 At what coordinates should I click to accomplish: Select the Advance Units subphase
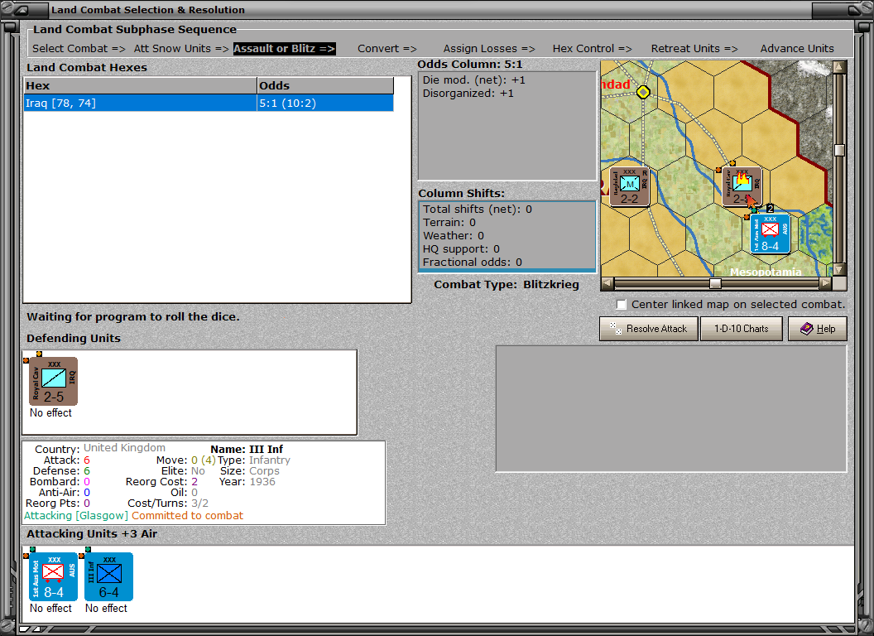coord(797,49)
